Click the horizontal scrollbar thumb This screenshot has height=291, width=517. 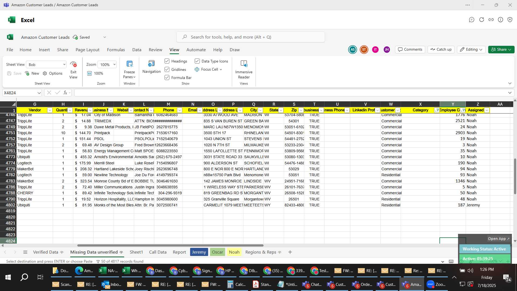coord(170,245)
